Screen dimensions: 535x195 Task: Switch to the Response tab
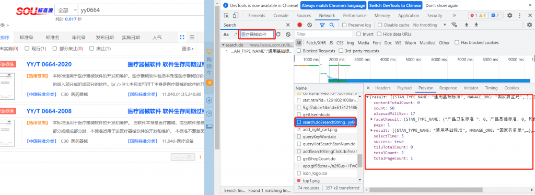[x=448, y=88]
